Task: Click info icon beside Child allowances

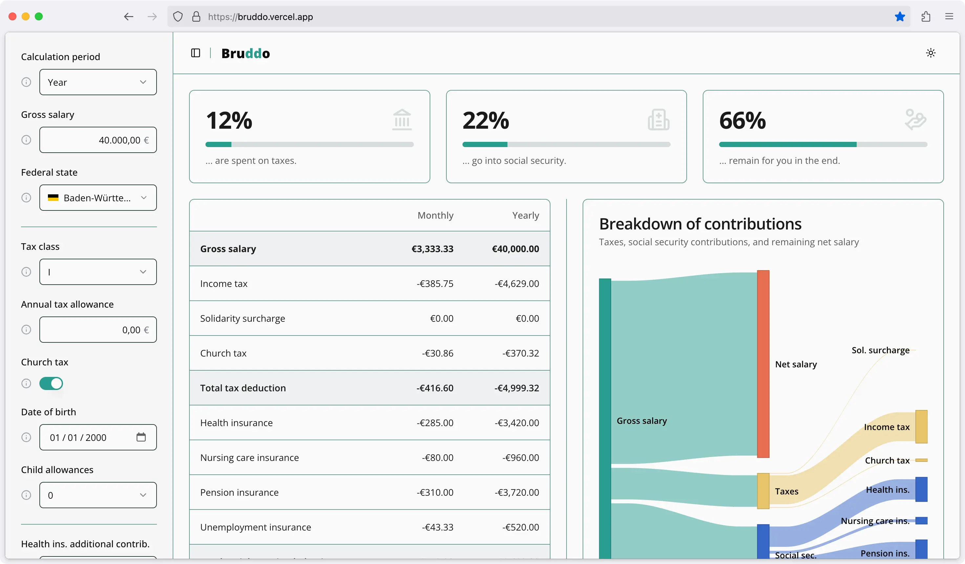Action: (26, 495)
